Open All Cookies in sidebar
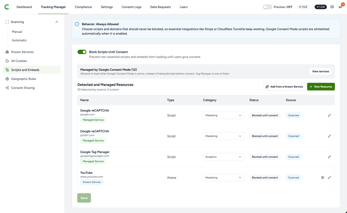Viewport: 347px width, 213px height. click(x=32, y=61)
